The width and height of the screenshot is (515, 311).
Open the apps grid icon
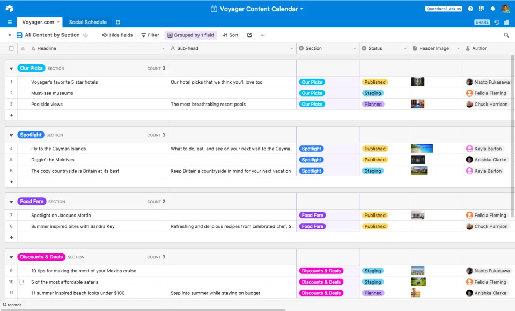(x=482, y=9)
